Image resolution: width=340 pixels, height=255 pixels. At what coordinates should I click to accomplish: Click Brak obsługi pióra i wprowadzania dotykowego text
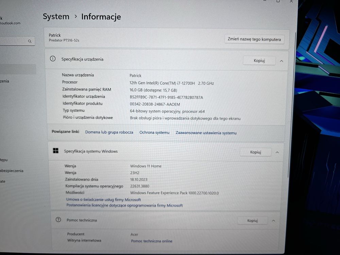coord(185,118)
